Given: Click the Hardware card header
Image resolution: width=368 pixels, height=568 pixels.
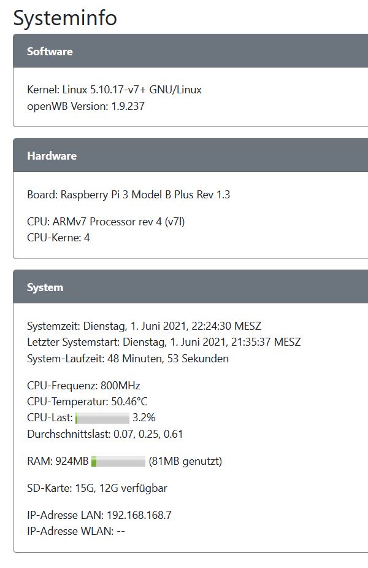Looking at the screenshot, I should coord(52,156).
